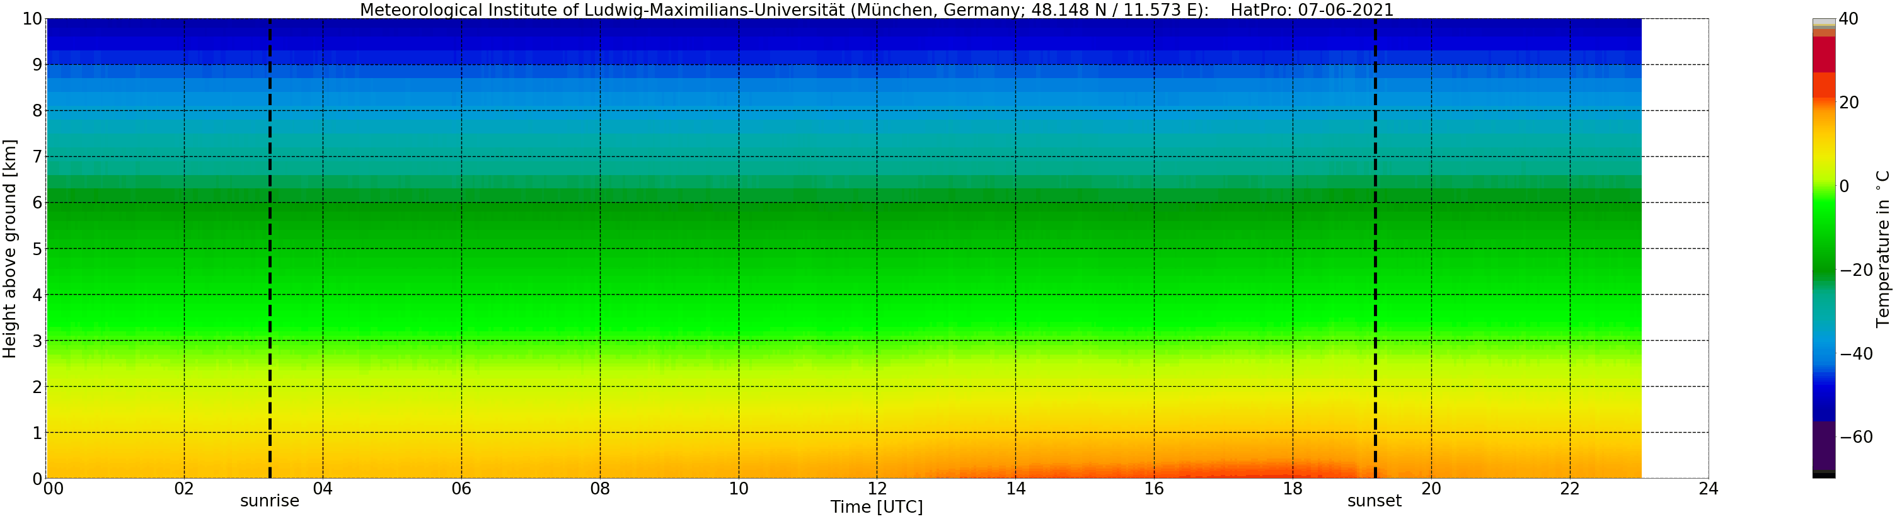Click the colorbar tick label '−60'
Image resolution: width=1897 pixels, height=519 pixels.
tap(1856, 437)
